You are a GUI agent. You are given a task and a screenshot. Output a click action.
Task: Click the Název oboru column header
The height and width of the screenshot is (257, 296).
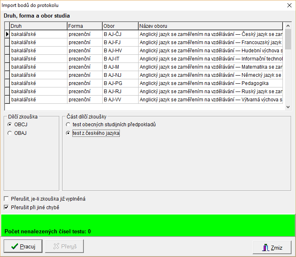point(210,26)
